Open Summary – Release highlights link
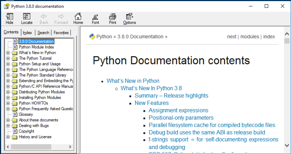Image resolution: width=291 pixels, height=154 pixels. (x=171, y=95)
